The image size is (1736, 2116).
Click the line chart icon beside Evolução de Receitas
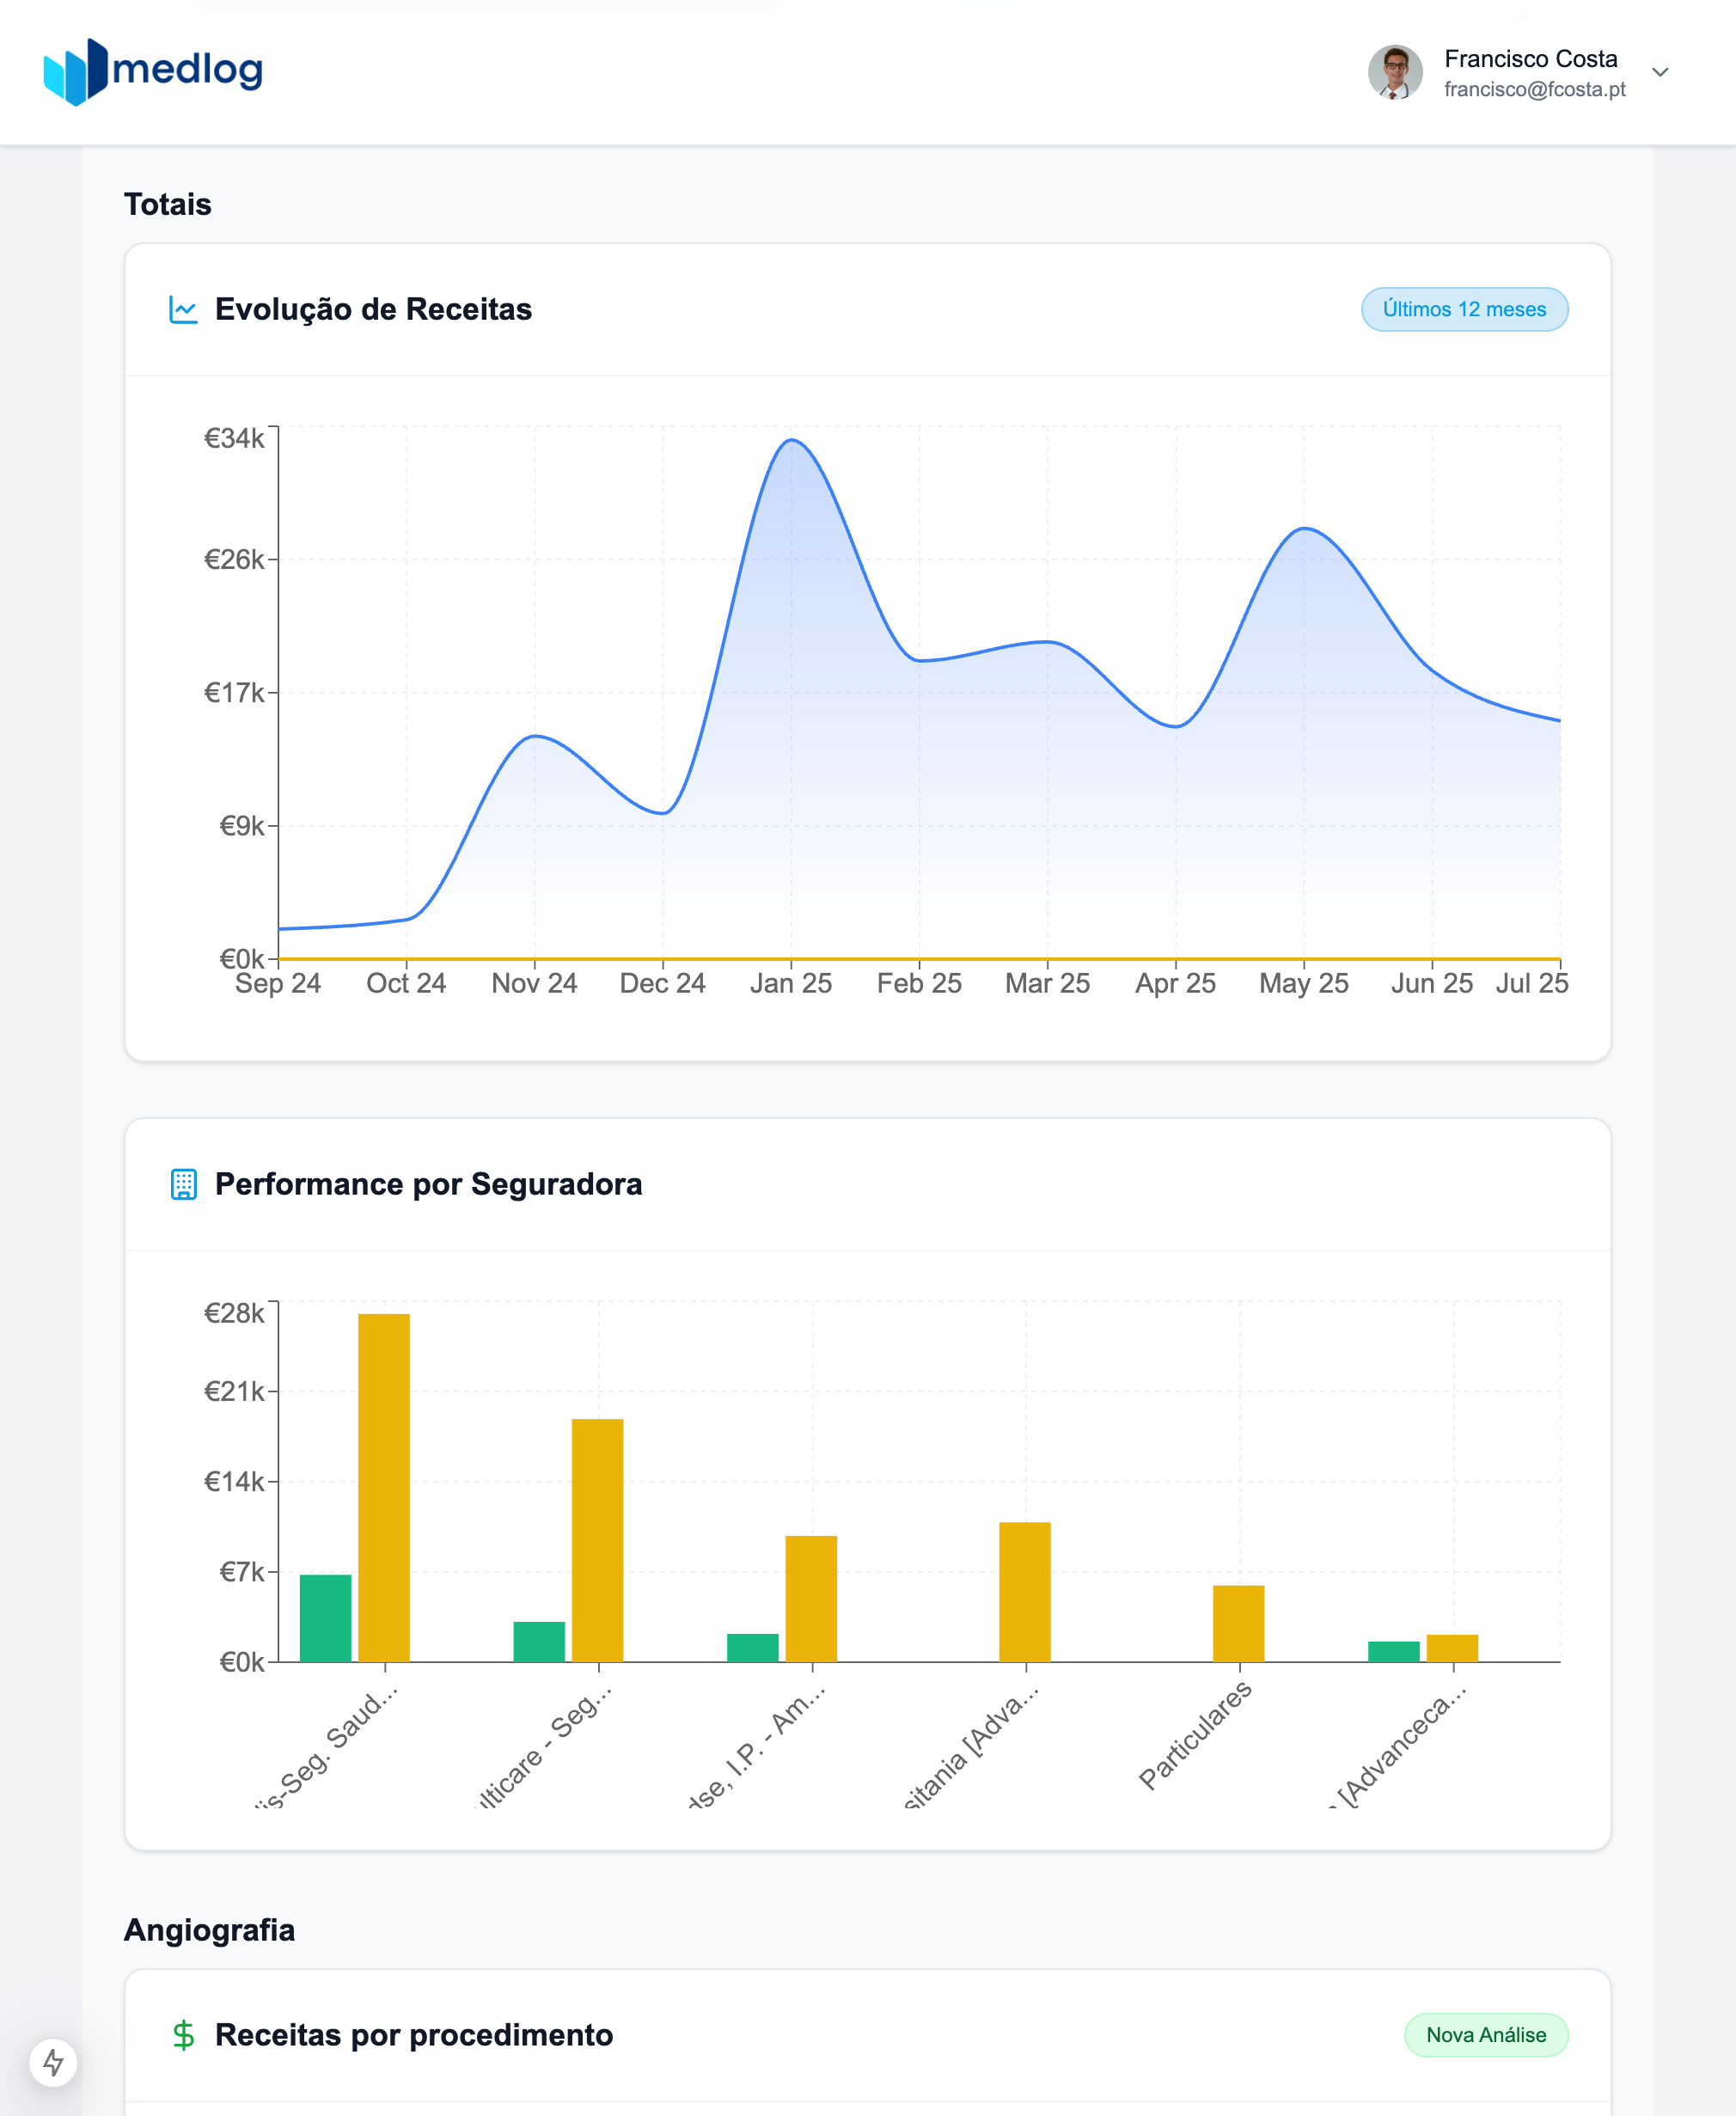click(183, 309)
